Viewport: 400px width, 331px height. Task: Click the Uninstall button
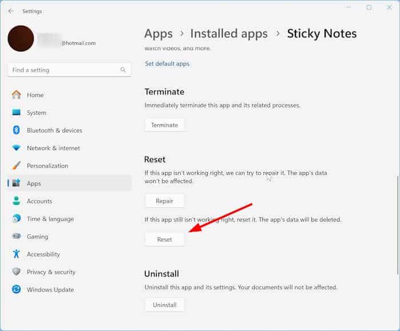[165, 305]
